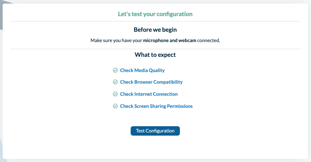Click the checkmark icon beside Check Screen Sharing Permissions

115,106
